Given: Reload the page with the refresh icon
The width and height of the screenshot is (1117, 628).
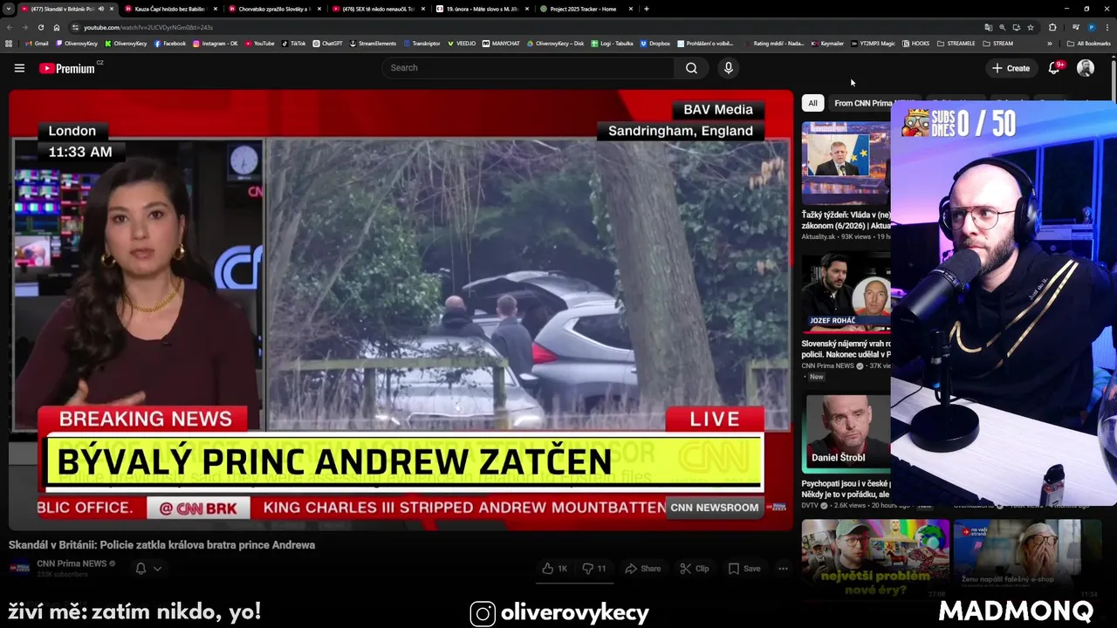Looking at the screenshot, I should [x=41, y=27].
